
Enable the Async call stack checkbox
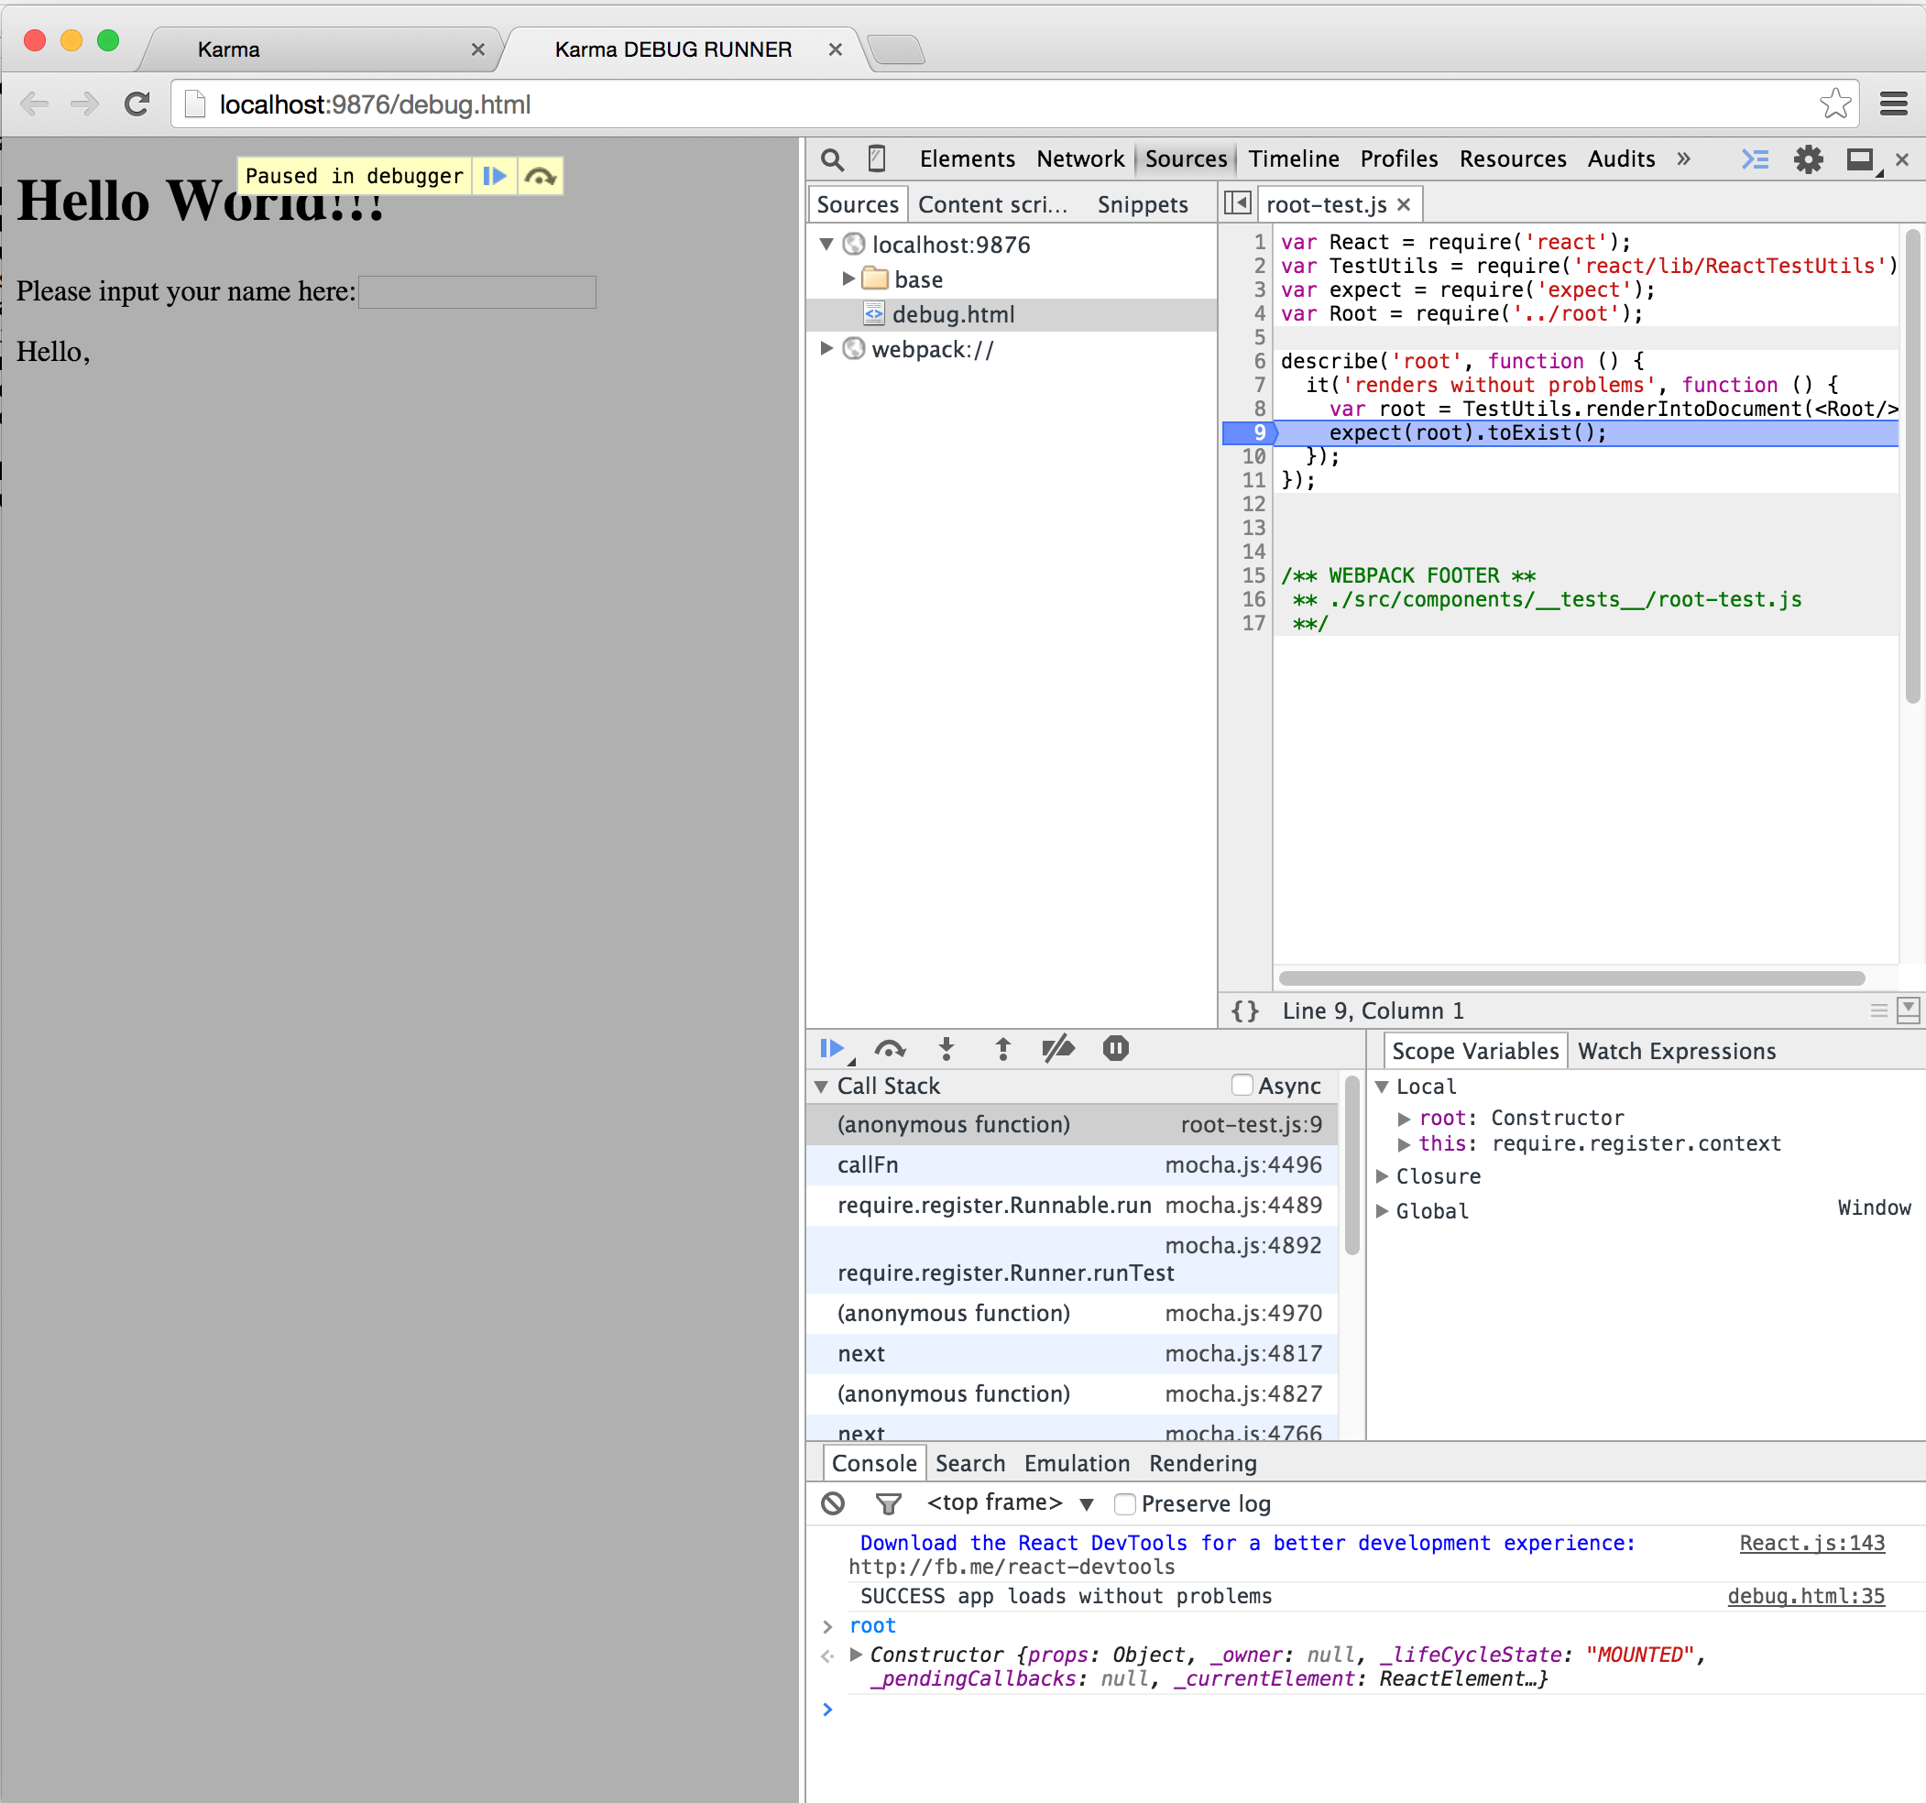point(1241,1085)
